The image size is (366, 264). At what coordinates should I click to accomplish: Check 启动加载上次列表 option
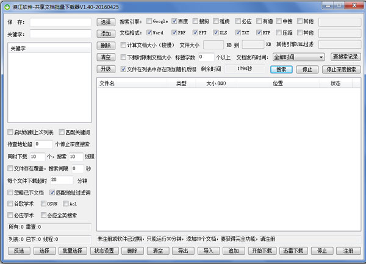10,132
